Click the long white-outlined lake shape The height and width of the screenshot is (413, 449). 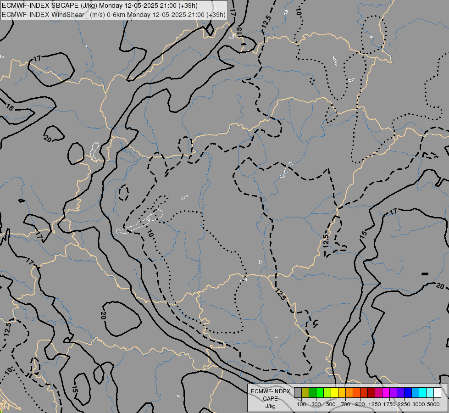click(140, 222)
